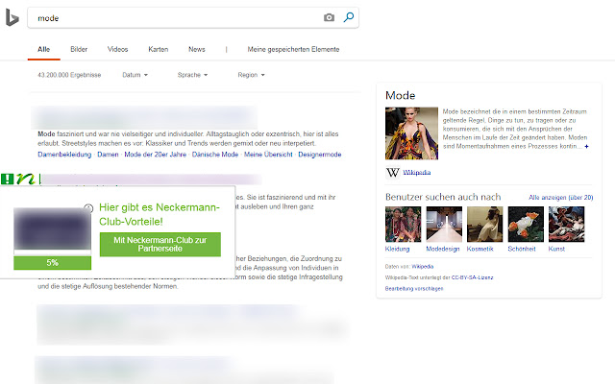Open the Region filter dropdown
Screen dimensions: 615x384
point(251,75)
